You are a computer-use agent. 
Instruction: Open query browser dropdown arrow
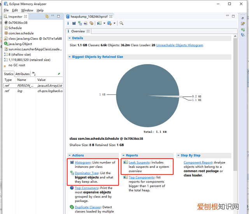114,23
